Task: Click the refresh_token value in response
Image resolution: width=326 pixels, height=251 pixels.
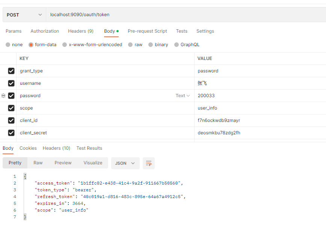Action: pyautogui.click(x=132, y=197)
